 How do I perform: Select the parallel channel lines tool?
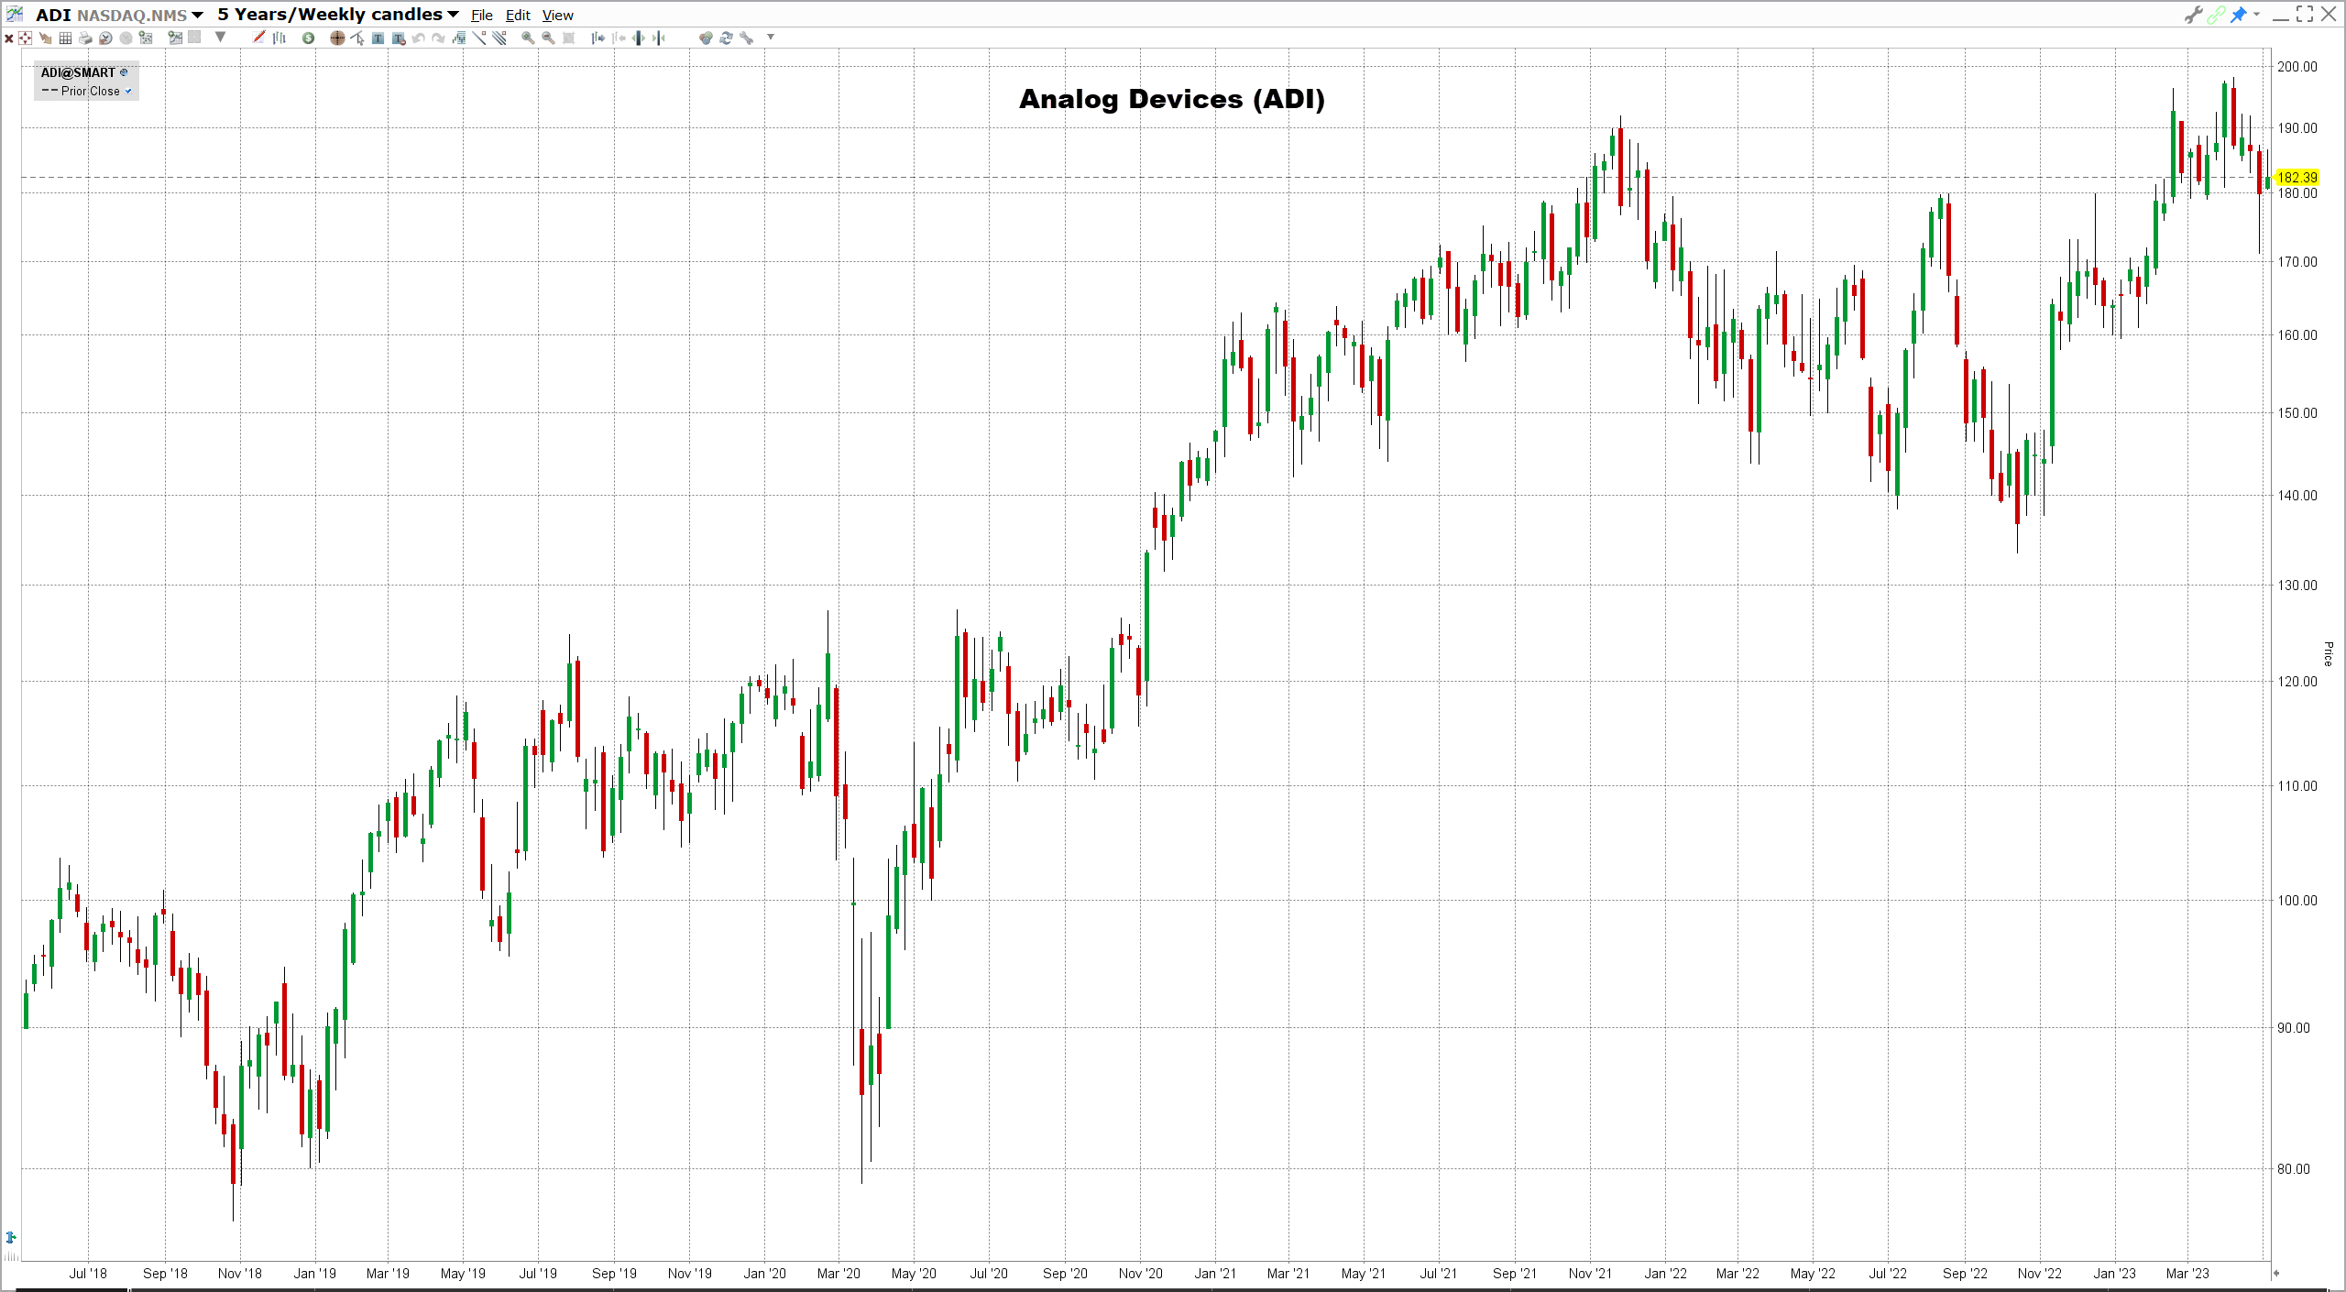[x=499, y=38]
